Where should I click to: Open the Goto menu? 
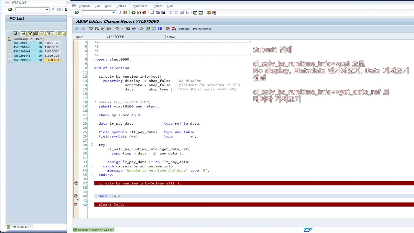(x=108, y=6)
